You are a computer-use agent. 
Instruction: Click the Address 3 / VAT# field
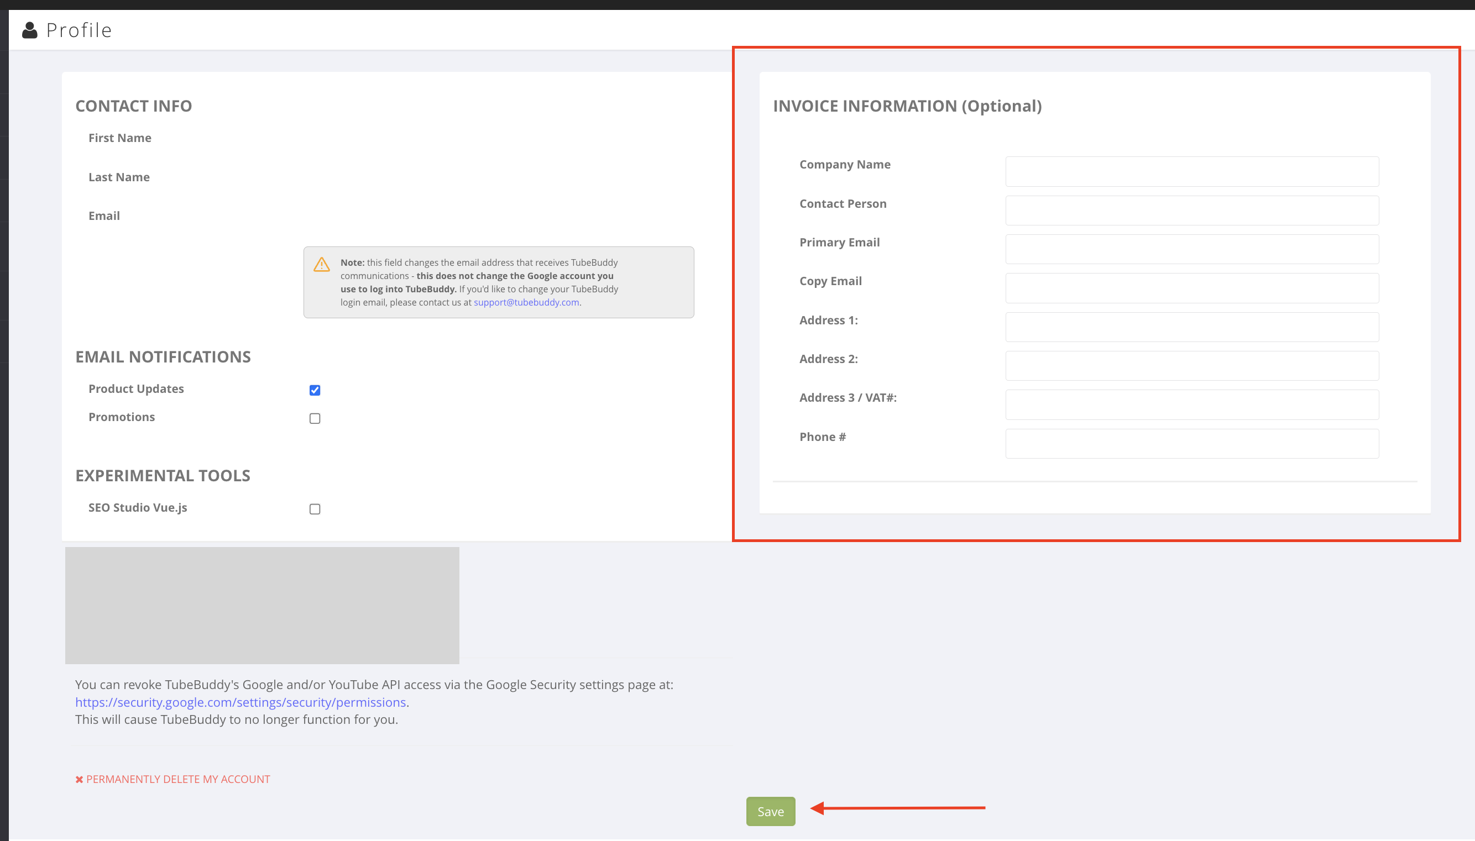point(1192,404)
